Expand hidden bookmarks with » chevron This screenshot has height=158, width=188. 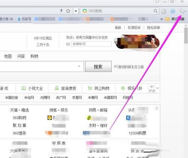point(162,19)
